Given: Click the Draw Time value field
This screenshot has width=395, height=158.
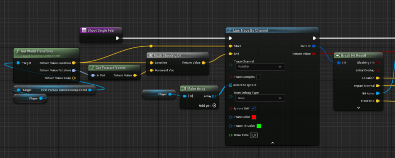Looking at the screenshot, I should tap(254, 135).
